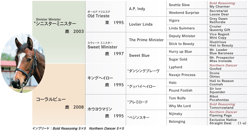Click red Bold Reasoning above My Charmer

(x=222, y=3)
